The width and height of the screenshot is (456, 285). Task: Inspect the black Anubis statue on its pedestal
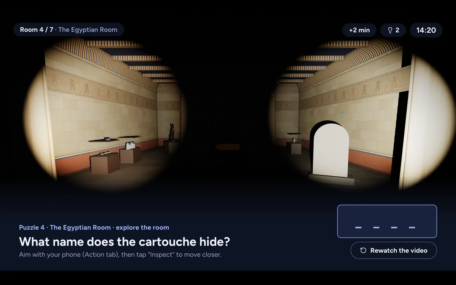tap(172, 132)
